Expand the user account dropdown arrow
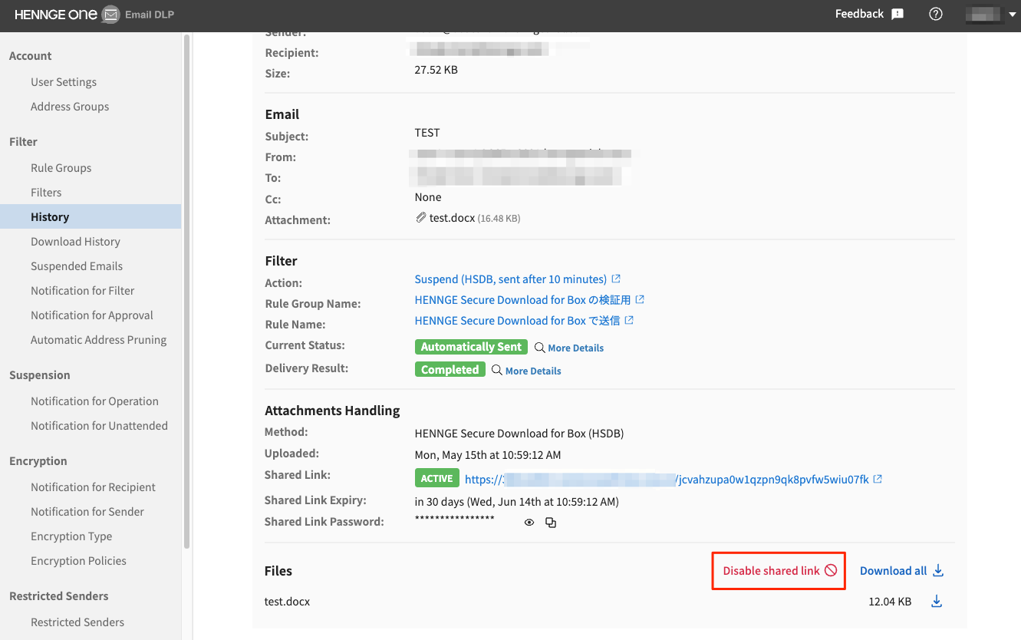The image size is (1021, 640). pyautogui.click(x=1012, y=15)
